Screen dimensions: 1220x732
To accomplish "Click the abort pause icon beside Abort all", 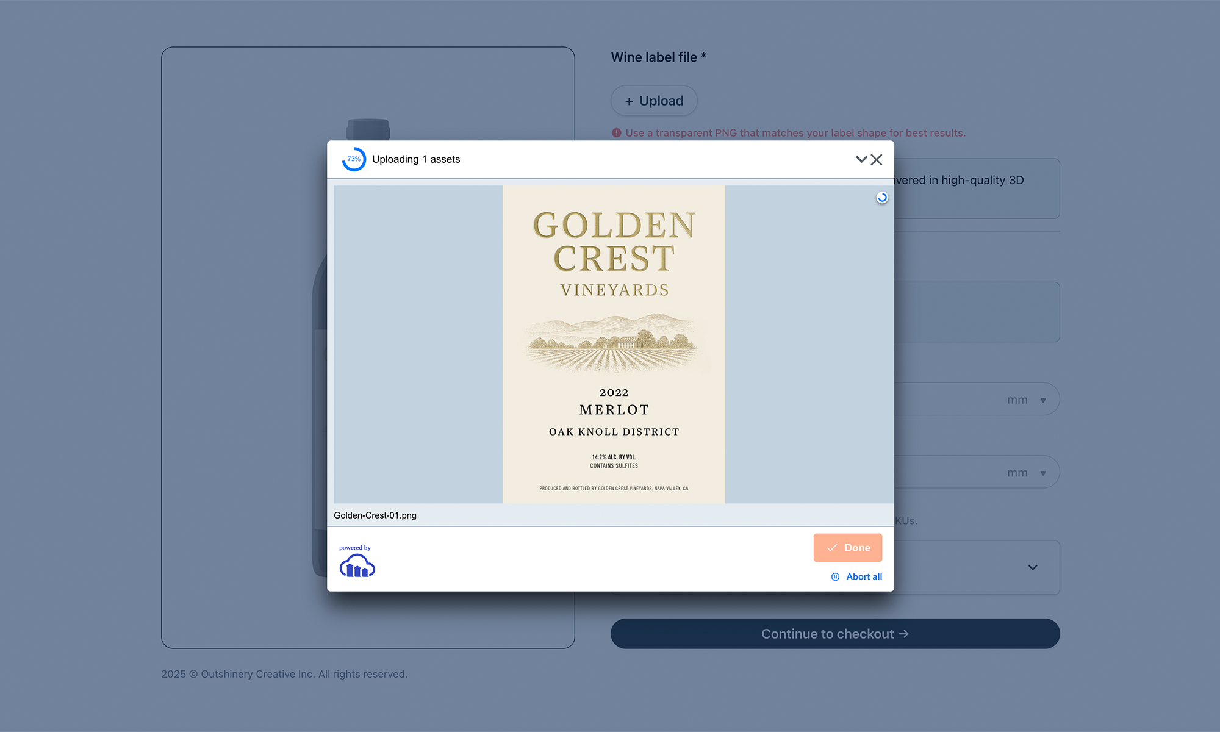I will pyautogui.click(x=836, y=576).
